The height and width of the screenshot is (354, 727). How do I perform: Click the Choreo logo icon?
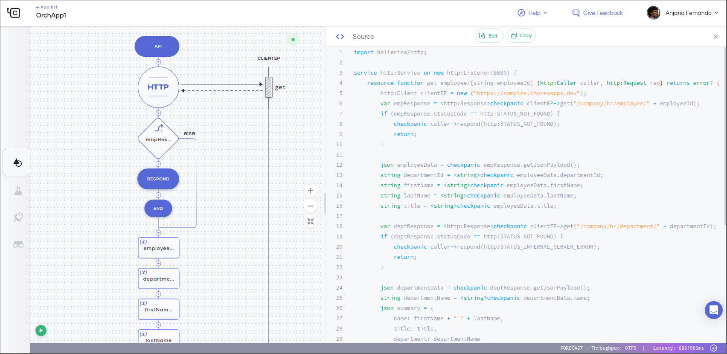[x=14, y=13]
